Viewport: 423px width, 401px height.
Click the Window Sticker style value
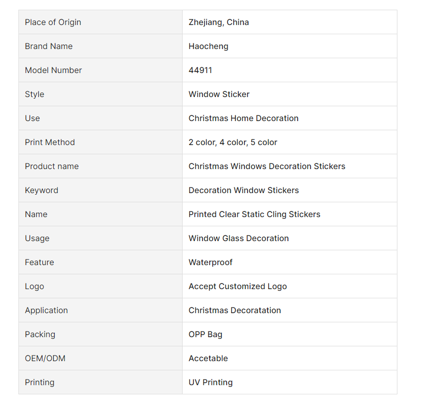pyautogui.click(x=219, y=95)
